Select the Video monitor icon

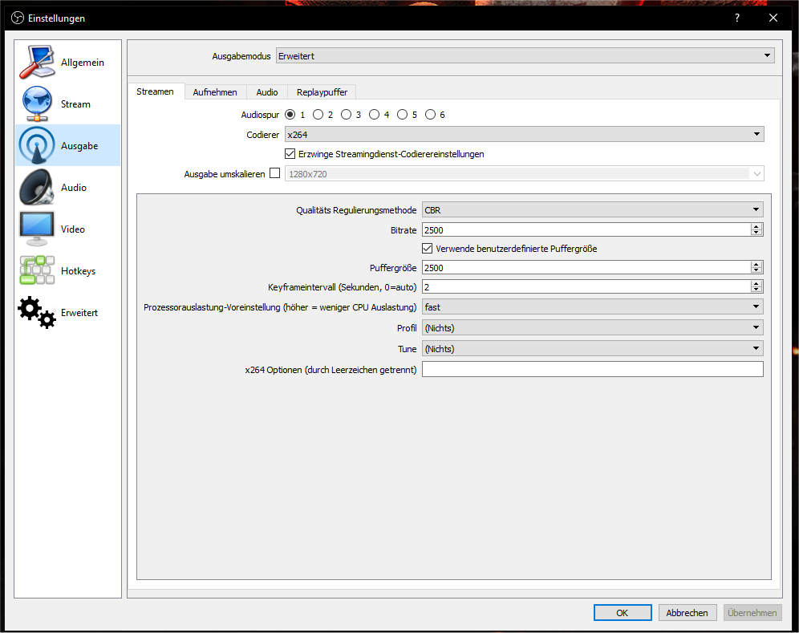pos(37,229)
